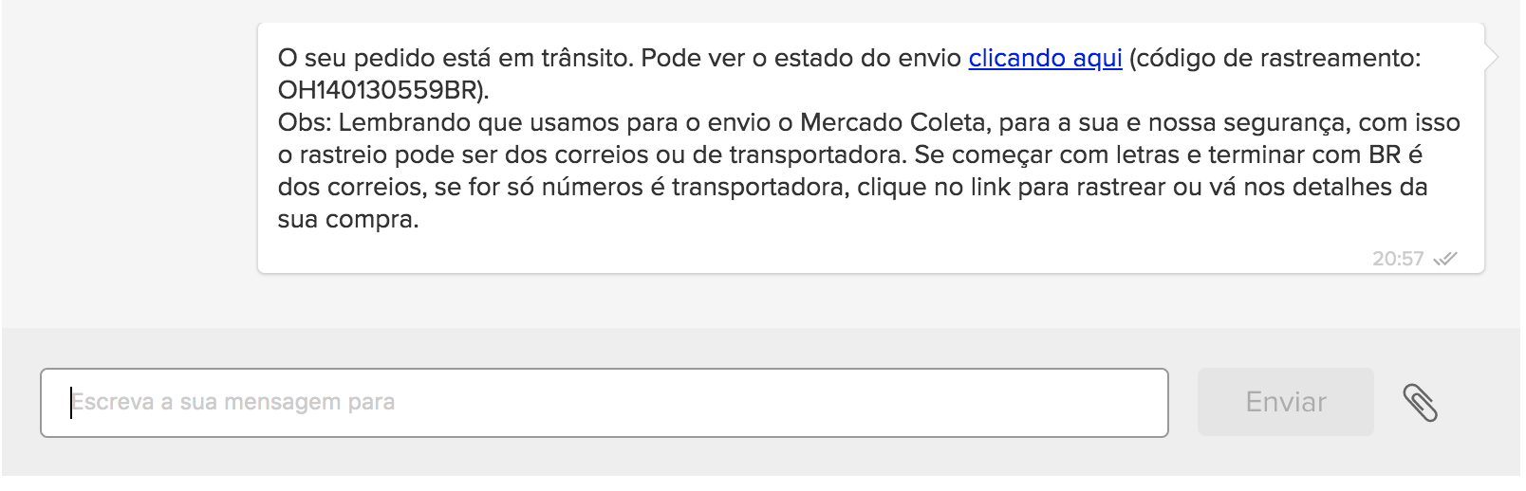Click the double checkmark read receipt icon

pos(1445,259)
